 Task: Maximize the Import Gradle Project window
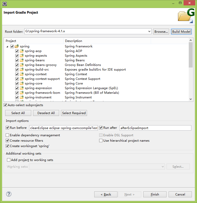[180, 3]
